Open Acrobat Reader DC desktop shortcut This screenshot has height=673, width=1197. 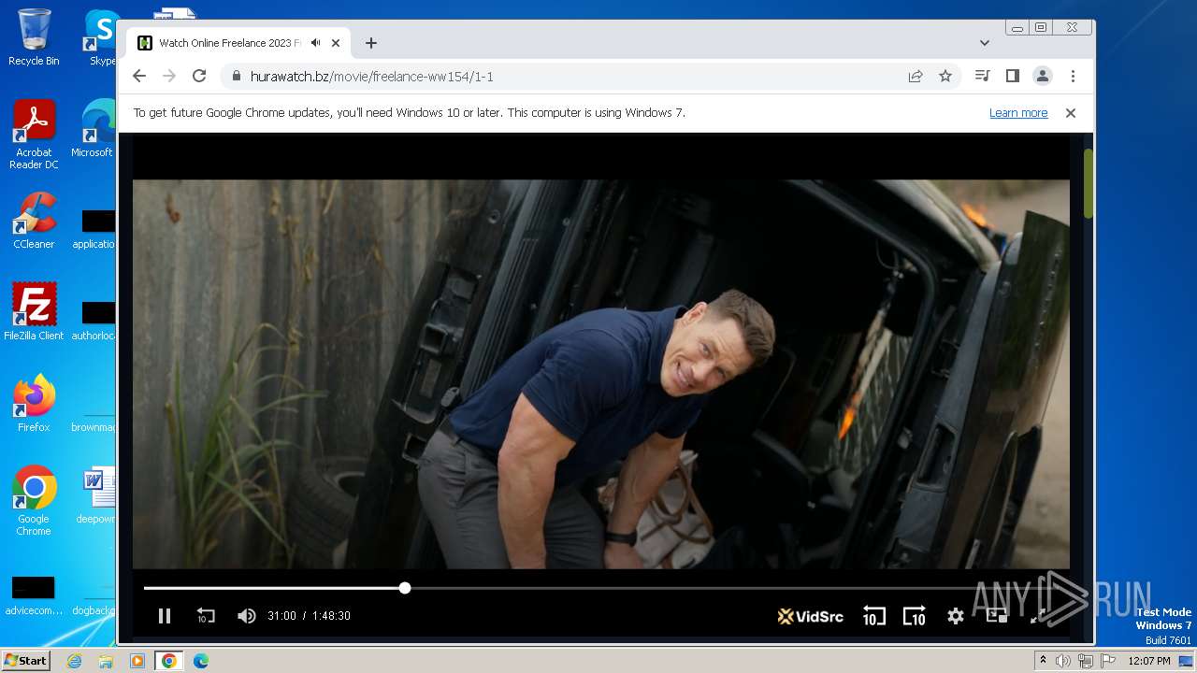(34, 135)
